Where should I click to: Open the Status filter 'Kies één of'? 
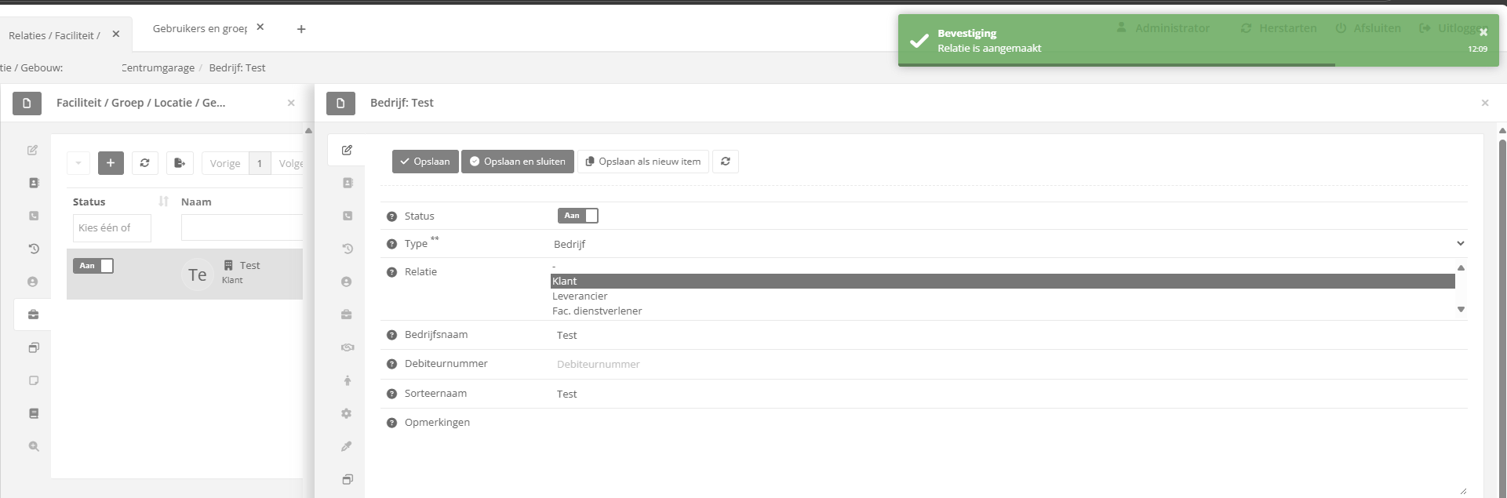pyautogui.click(x=111, y=228)
